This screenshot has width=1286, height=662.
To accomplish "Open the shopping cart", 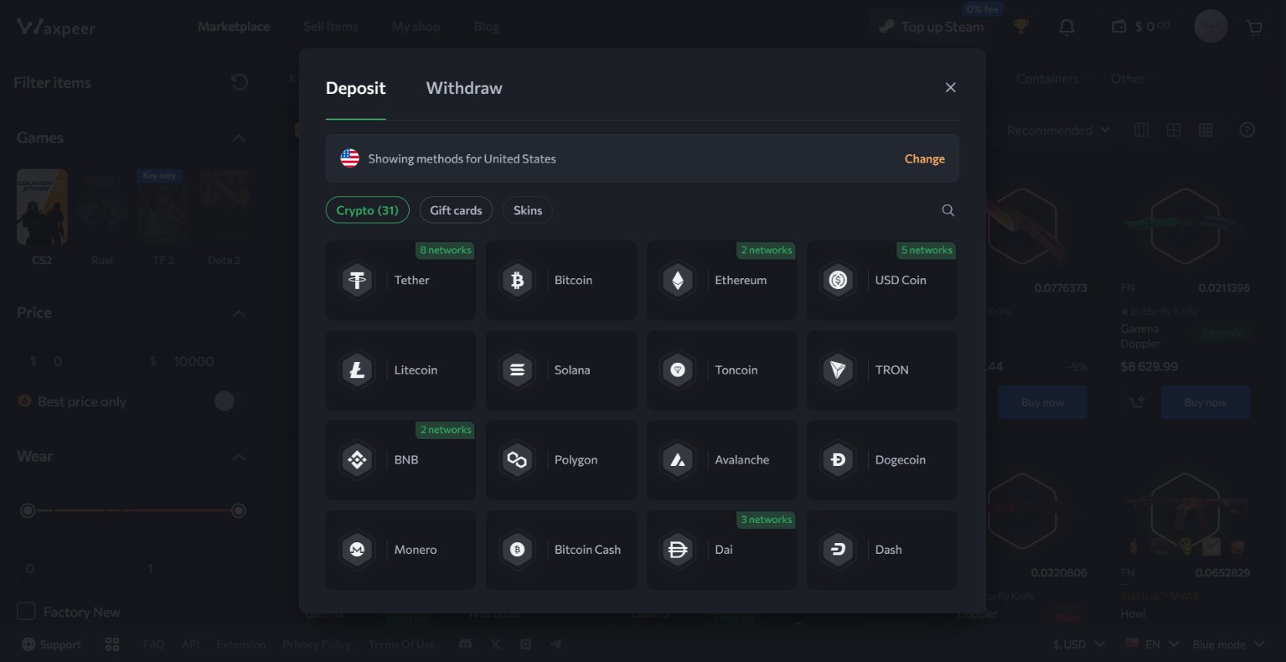I will [1254, 28].
